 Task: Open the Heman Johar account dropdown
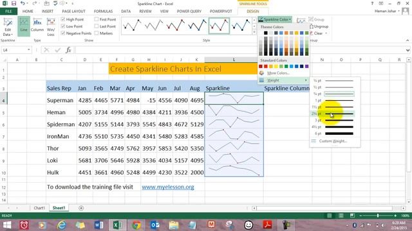click(387, 11)
